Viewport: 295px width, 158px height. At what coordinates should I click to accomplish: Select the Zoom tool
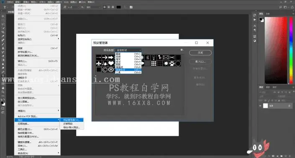click(3, 92)
